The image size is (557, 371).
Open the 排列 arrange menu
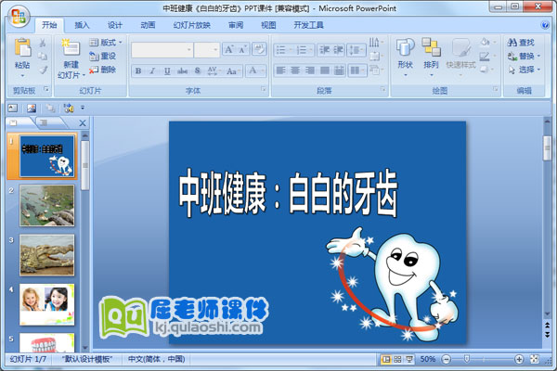pyautogui.click(x=432, y=57)
